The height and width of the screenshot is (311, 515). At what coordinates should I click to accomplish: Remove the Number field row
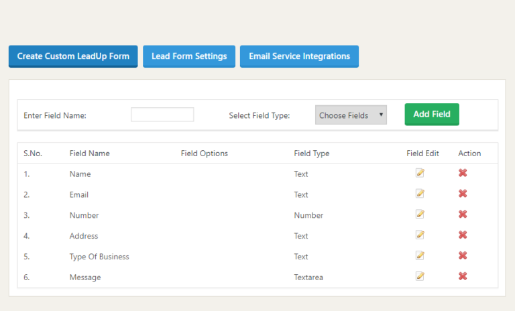click(x=463, y=214)
